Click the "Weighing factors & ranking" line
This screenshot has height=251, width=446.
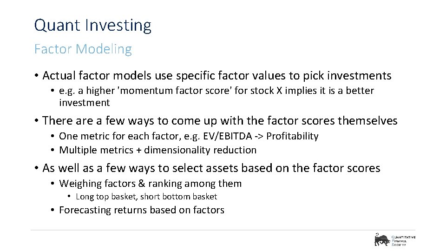[150, 184]
